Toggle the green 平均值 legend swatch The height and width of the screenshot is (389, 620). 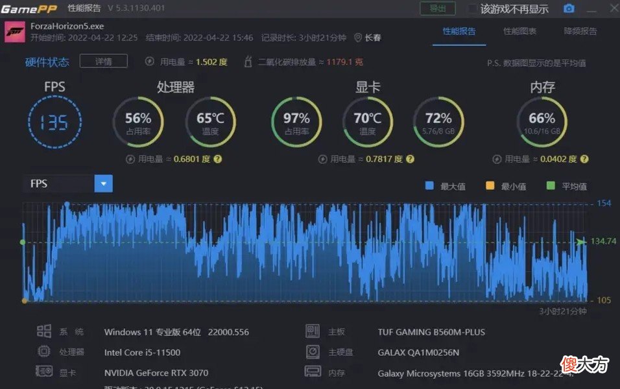click(551, 185)
